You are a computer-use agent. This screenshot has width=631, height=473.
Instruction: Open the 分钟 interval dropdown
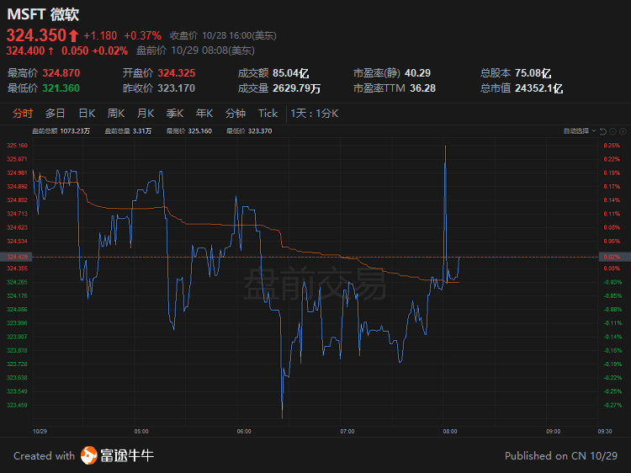235,114
